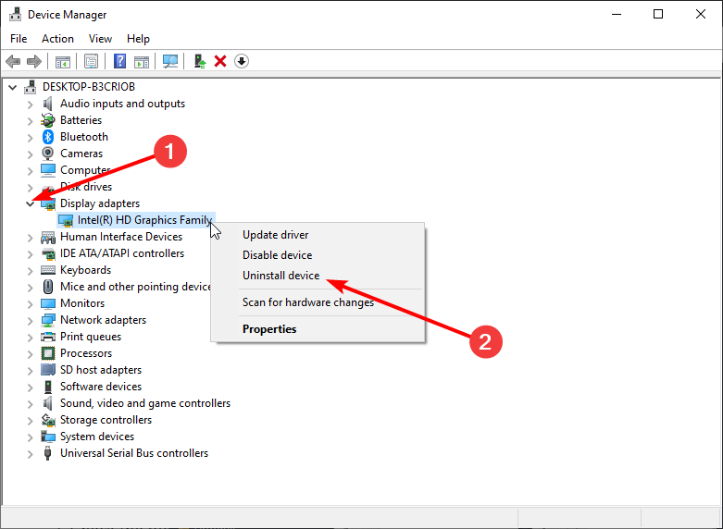The height and width of the screenshot is (529, 723).
Task: Expand the Network adapters category
Action: click(x=31, y=320)
